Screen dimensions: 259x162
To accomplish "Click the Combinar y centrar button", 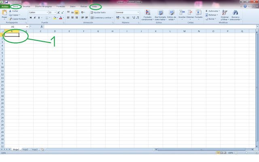I will click(x=102, y=18).
